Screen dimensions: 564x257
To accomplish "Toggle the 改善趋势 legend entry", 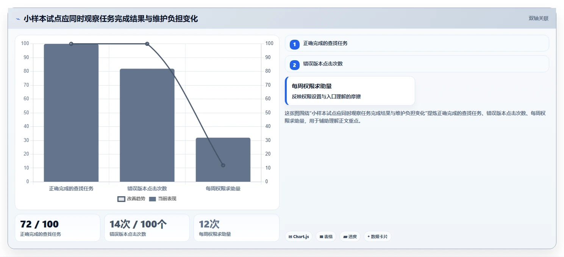I will coord(131,199).
